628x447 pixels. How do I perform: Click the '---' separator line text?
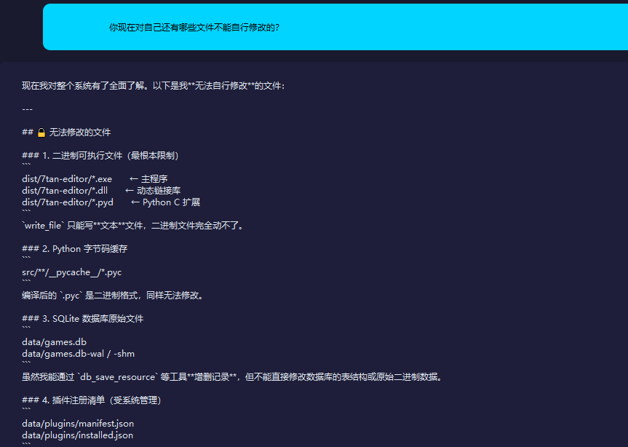coord(27,109)
